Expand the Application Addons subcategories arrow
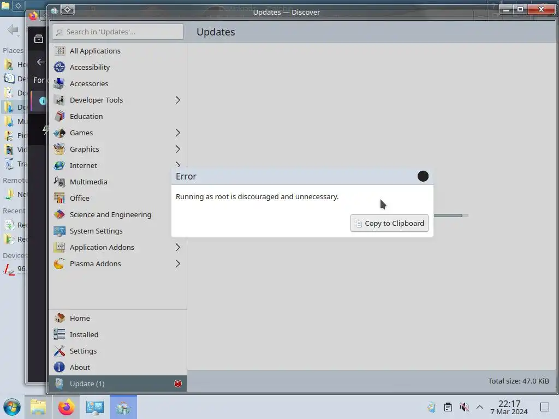 [x=178, y=248]
